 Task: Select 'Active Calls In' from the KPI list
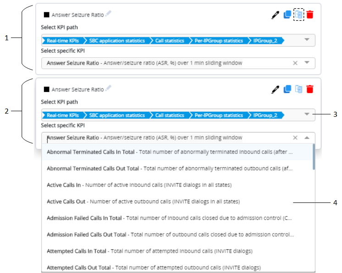(x=64, y=185)
